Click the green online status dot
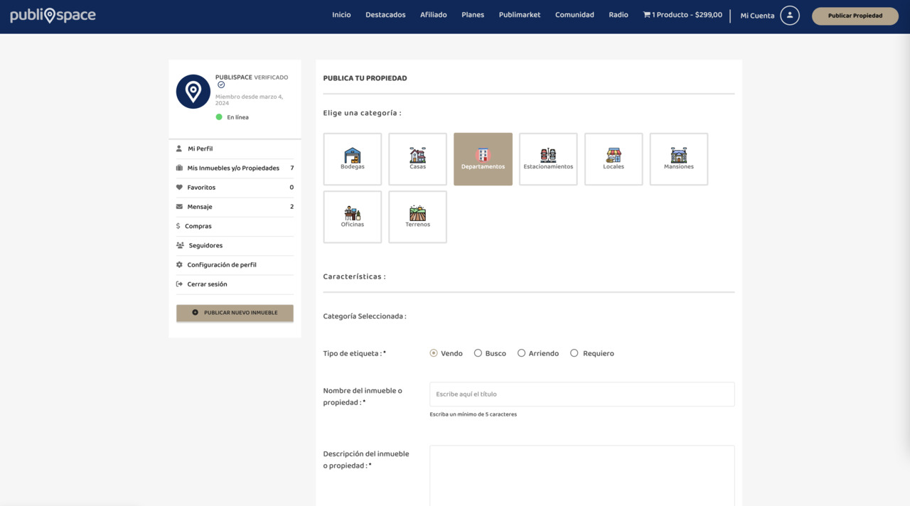This screenshot has height=506, width=910. coord(219,117)
